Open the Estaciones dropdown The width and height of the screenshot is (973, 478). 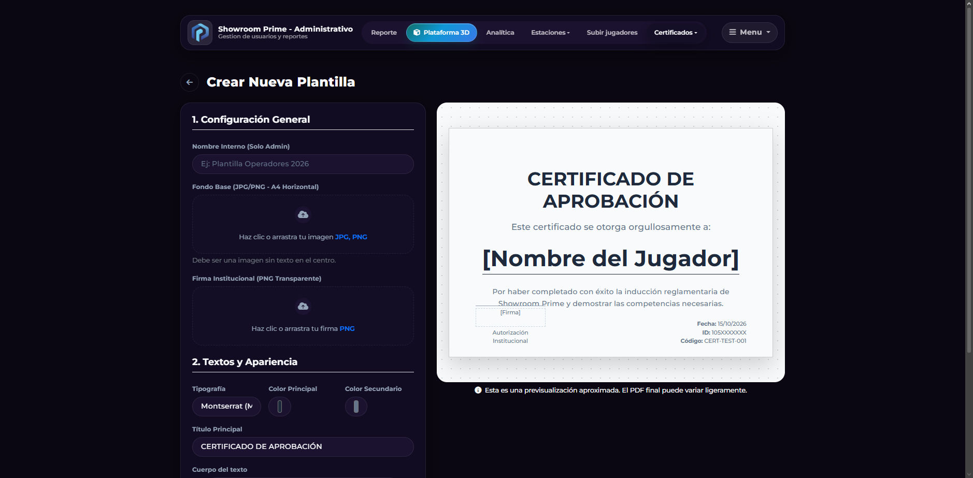pos(550,32)
